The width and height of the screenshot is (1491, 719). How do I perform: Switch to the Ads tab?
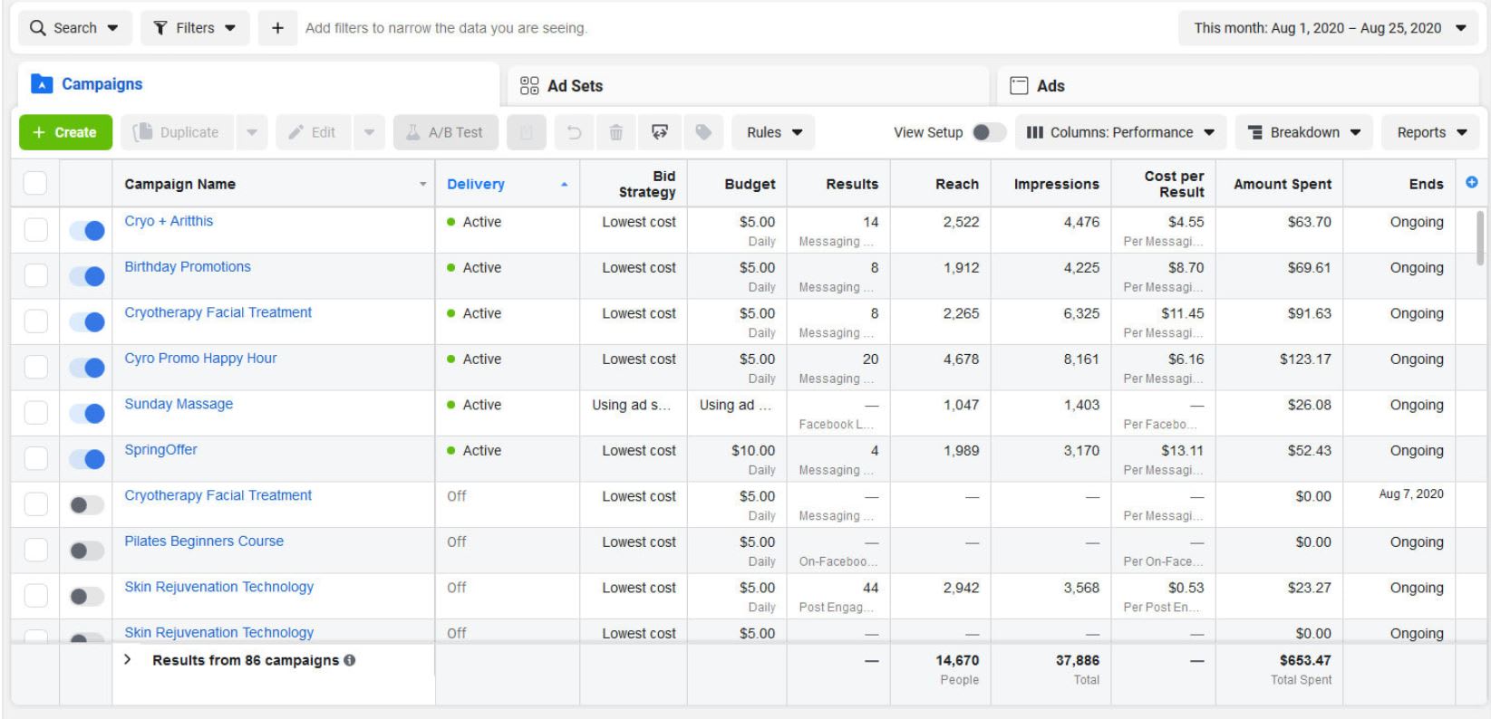point(1050,86)
